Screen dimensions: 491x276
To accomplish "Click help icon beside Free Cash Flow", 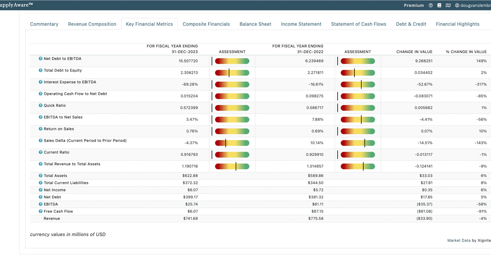I will click(x=40, y=211).
